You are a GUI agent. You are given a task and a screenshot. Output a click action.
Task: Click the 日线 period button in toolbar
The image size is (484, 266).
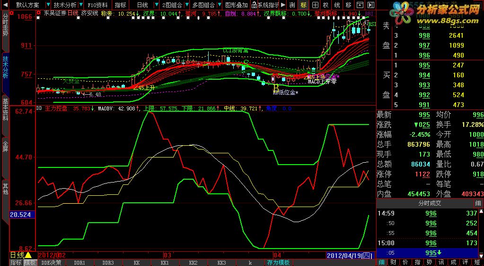142,5
